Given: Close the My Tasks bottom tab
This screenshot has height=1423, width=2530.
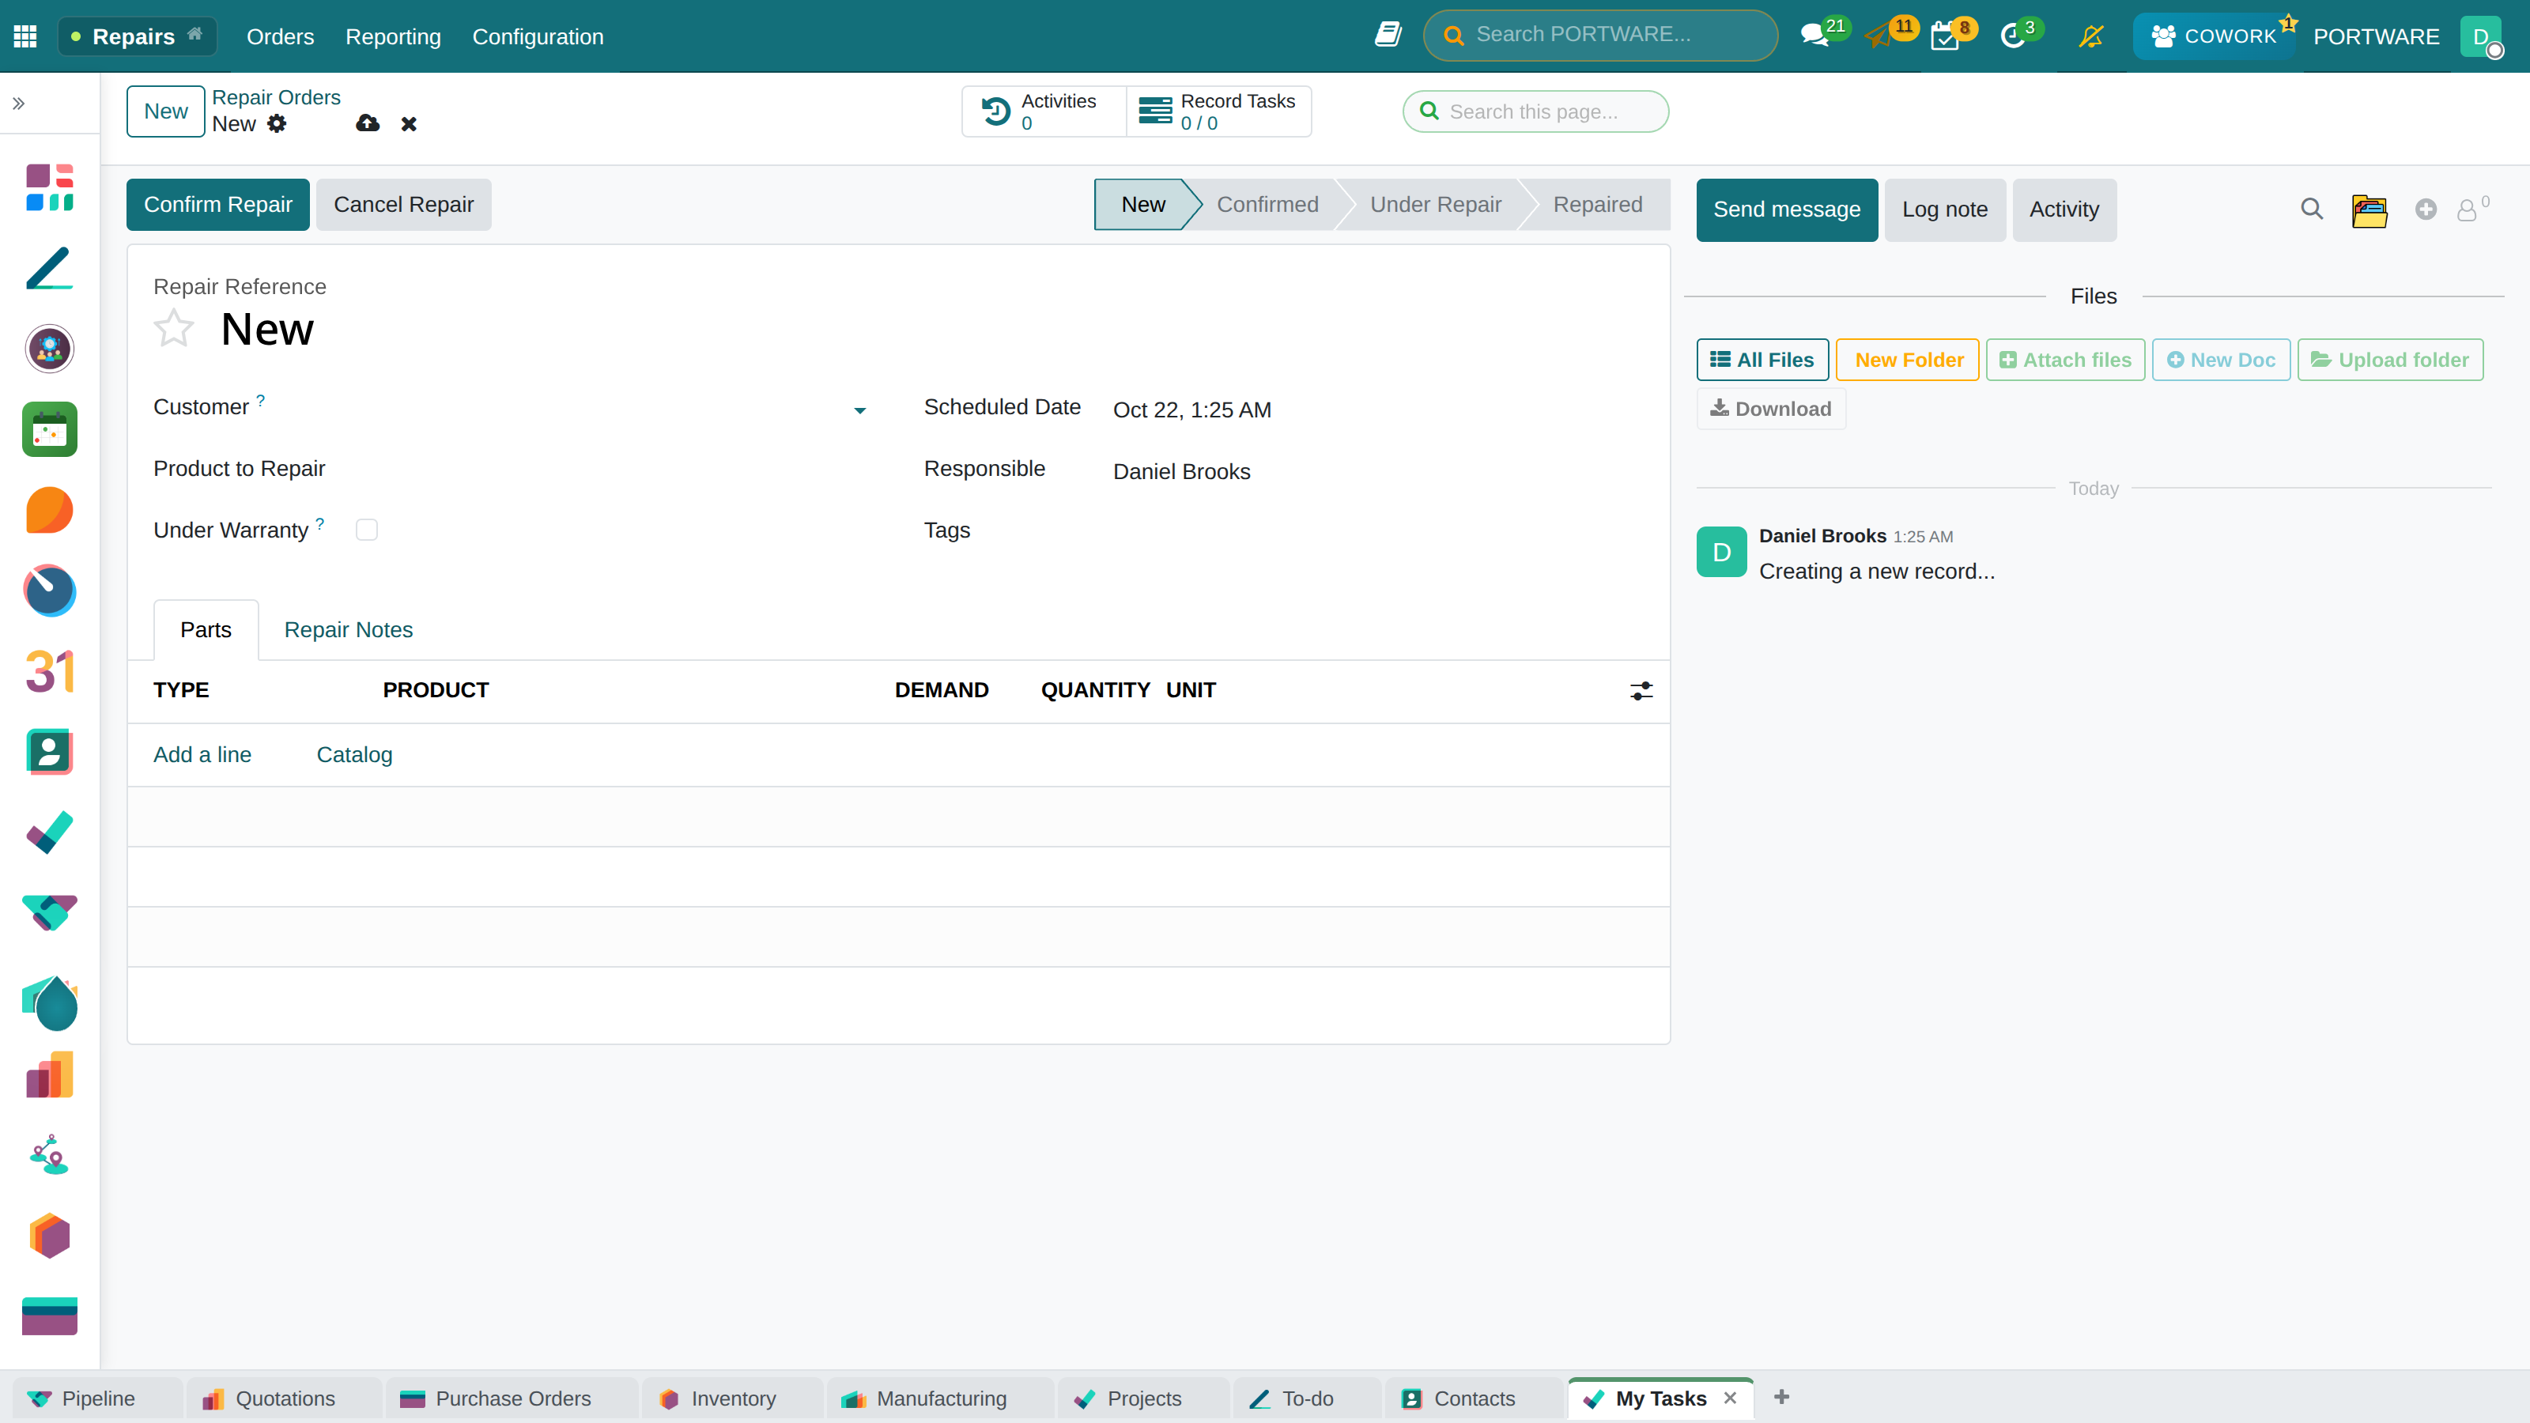Looking at the screenshot, I should pos(1730,1398).
